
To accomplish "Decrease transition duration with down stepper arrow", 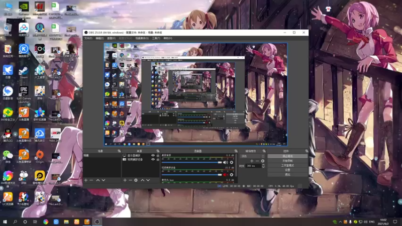I will pos(263,167).
